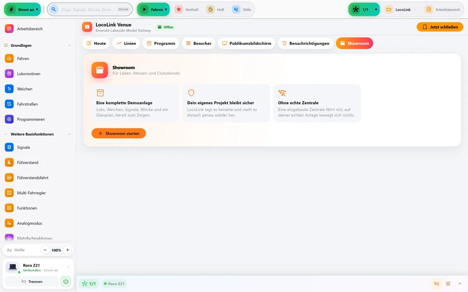Switch to the Heute tab
Screen dimensions: 468x292
(96, 43)
